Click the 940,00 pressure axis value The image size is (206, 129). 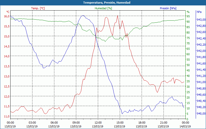coord(201,113)
